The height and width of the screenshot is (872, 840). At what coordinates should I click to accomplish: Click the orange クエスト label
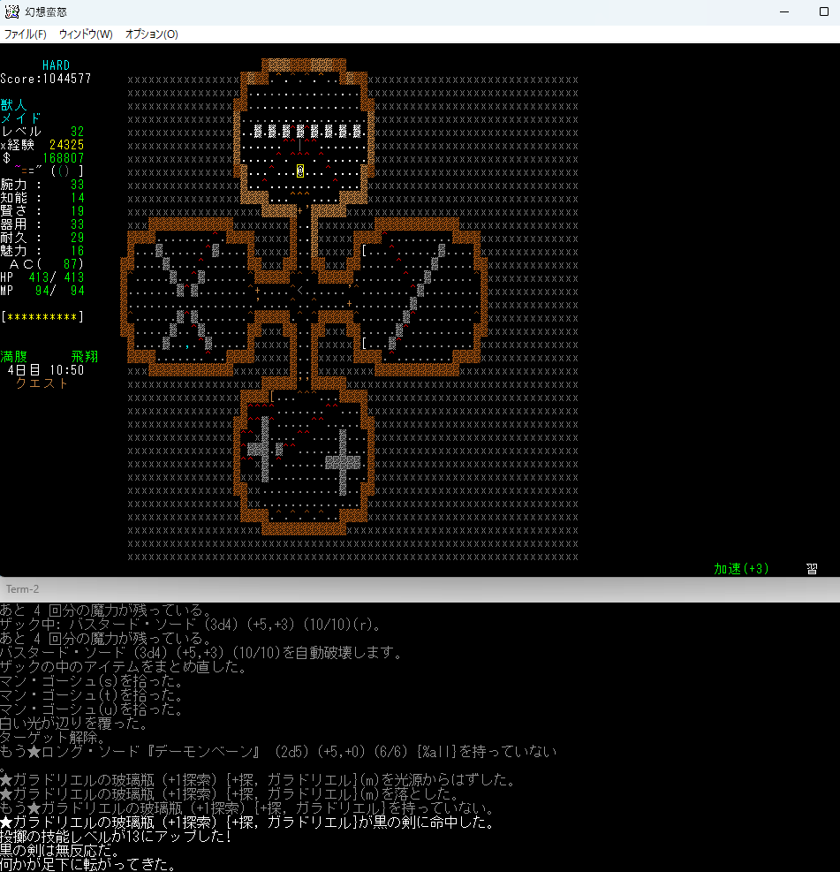(x=42, y=383)
